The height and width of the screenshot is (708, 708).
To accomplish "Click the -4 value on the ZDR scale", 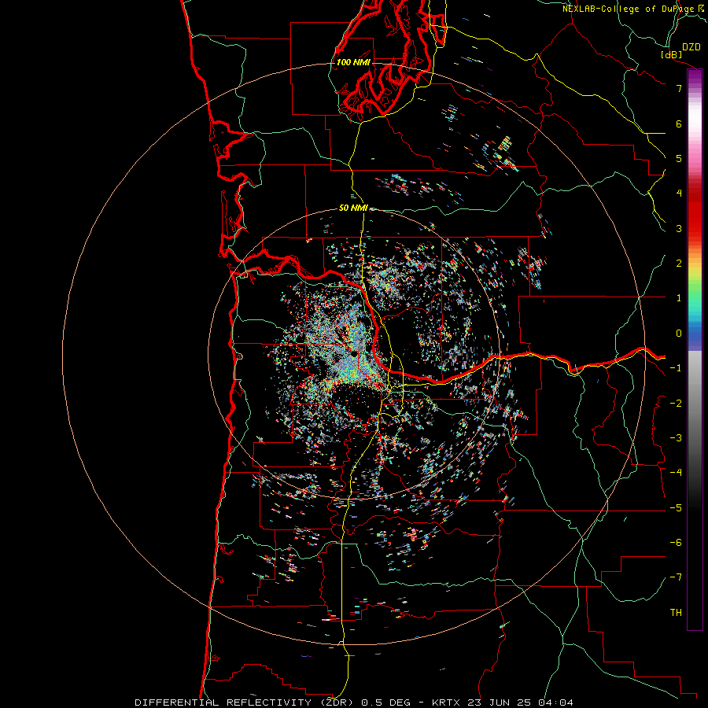I will pyautogui.click(x=676, y=472).
